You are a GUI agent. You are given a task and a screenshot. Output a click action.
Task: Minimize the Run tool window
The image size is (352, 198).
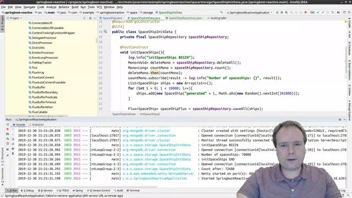[345, 120]
